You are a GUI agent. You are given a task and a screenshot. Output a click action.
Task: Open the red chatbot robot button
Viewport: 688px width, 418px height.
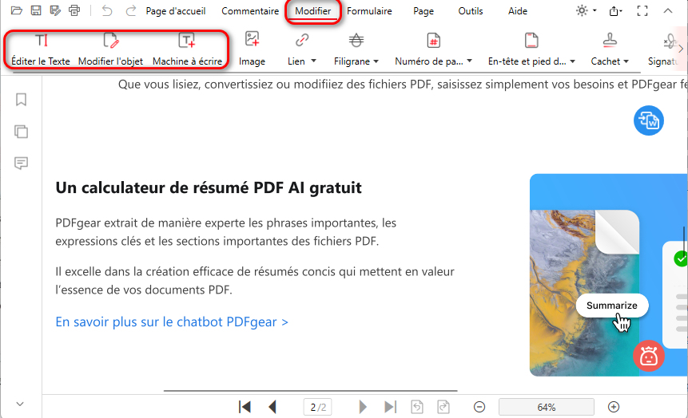[649, 356]
